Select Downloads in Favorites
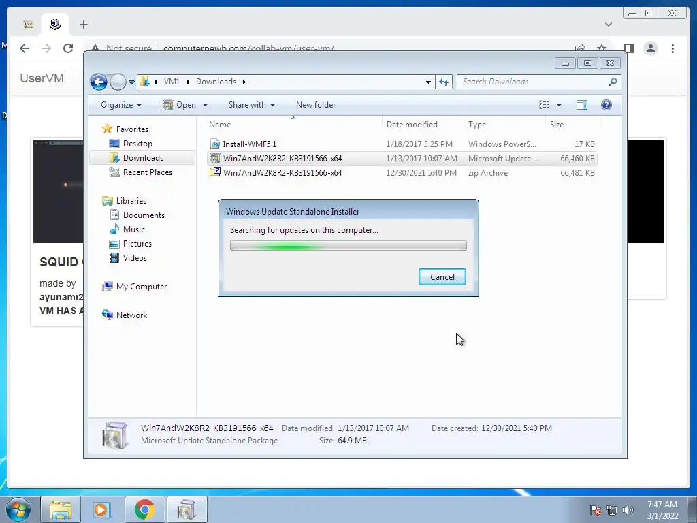Viewport: 697px width, 523px height. [x=143, y=158]
